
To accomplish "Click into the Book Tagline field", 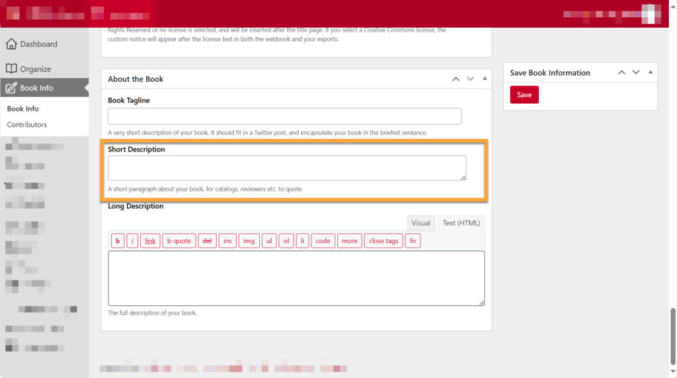I will (284, 116).
